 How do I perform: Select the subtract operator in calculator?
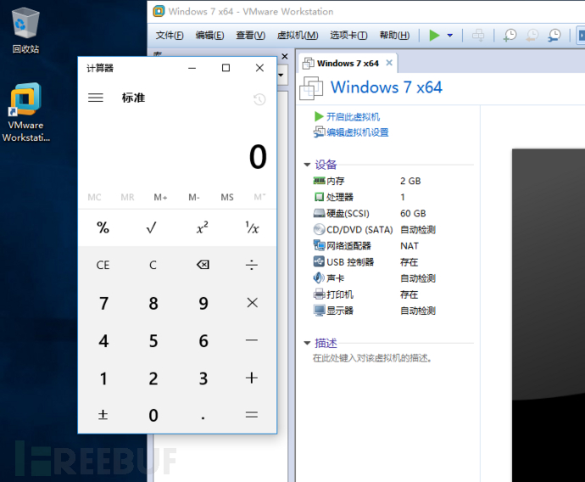click(252, 340)
